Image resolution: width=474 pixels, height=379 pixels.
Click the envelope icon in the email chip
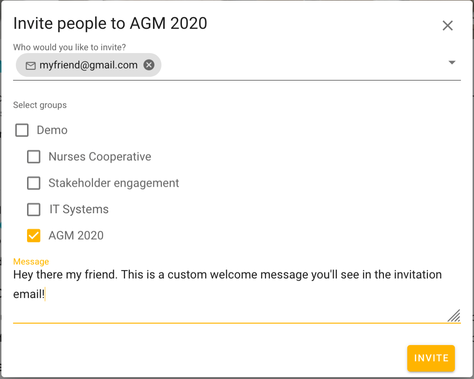pos(31,66)
